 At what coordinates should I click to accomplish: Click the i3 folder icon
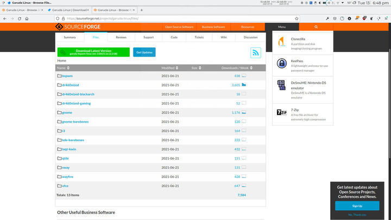[x=59, y=131]
